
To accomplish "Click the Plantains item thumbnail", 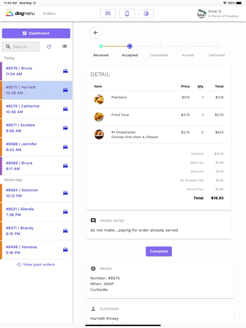I will tap(99, 100).
